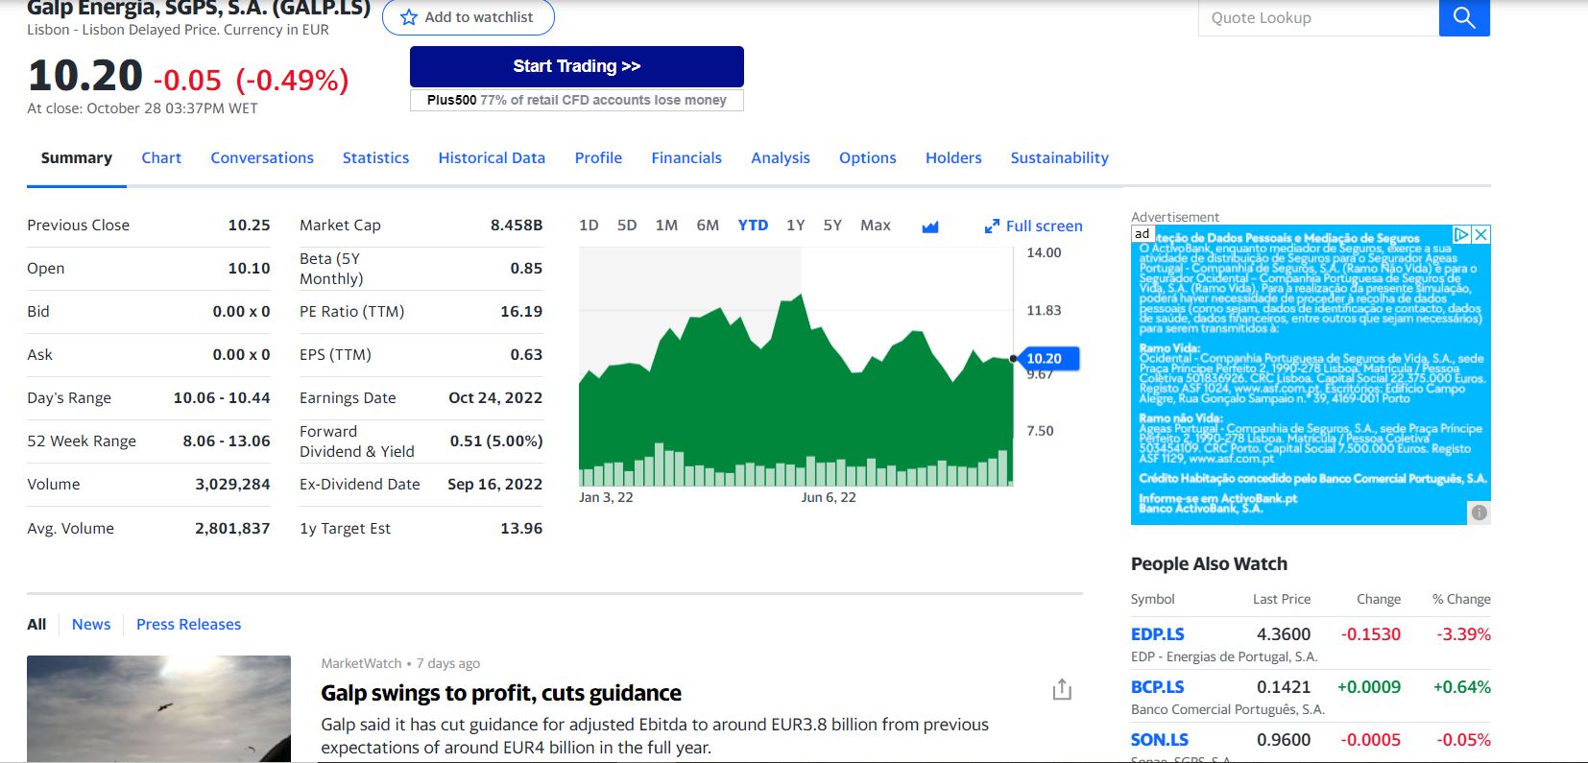Click the 52 Week Range value
Viewport: 1588px width, 763px height.
[227, 441]
